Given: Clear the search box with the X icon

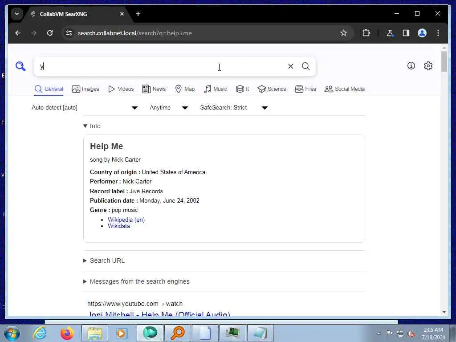Looking at the screenshot, I should pyautogui.click(x=290, y=66).
